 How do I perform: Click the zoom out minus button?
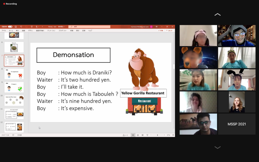point(151,135)
